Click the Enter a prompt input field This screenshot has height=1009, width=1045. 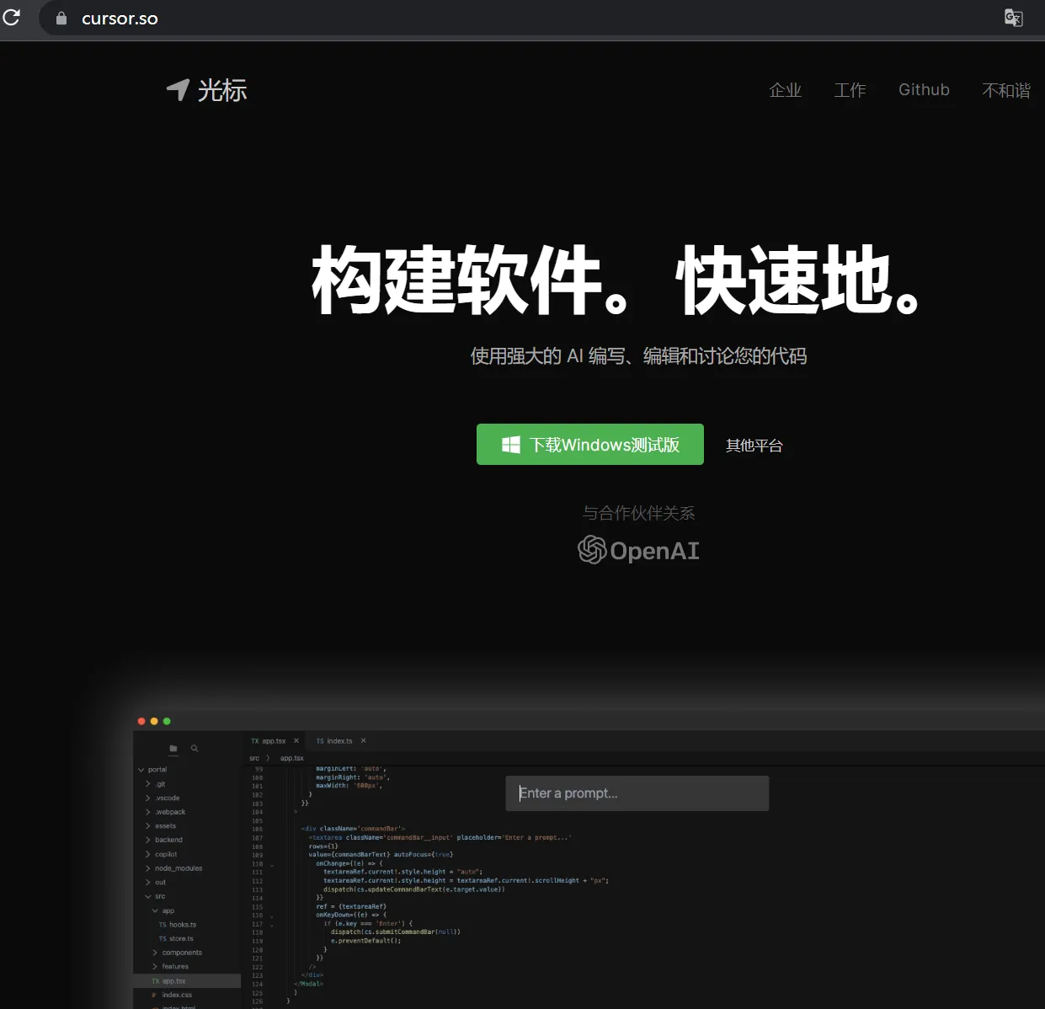[637, 793]
